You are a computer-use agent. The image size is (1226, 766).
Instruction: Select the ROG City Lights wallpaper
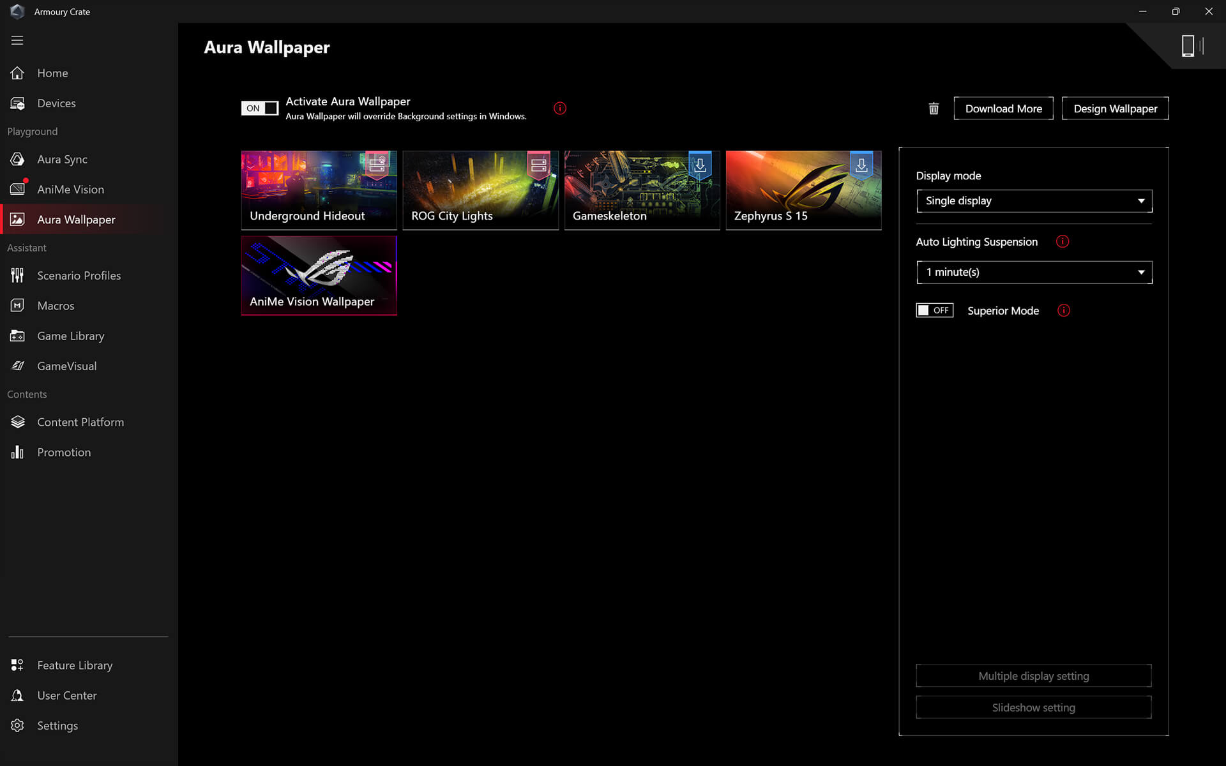click(481, 190)
